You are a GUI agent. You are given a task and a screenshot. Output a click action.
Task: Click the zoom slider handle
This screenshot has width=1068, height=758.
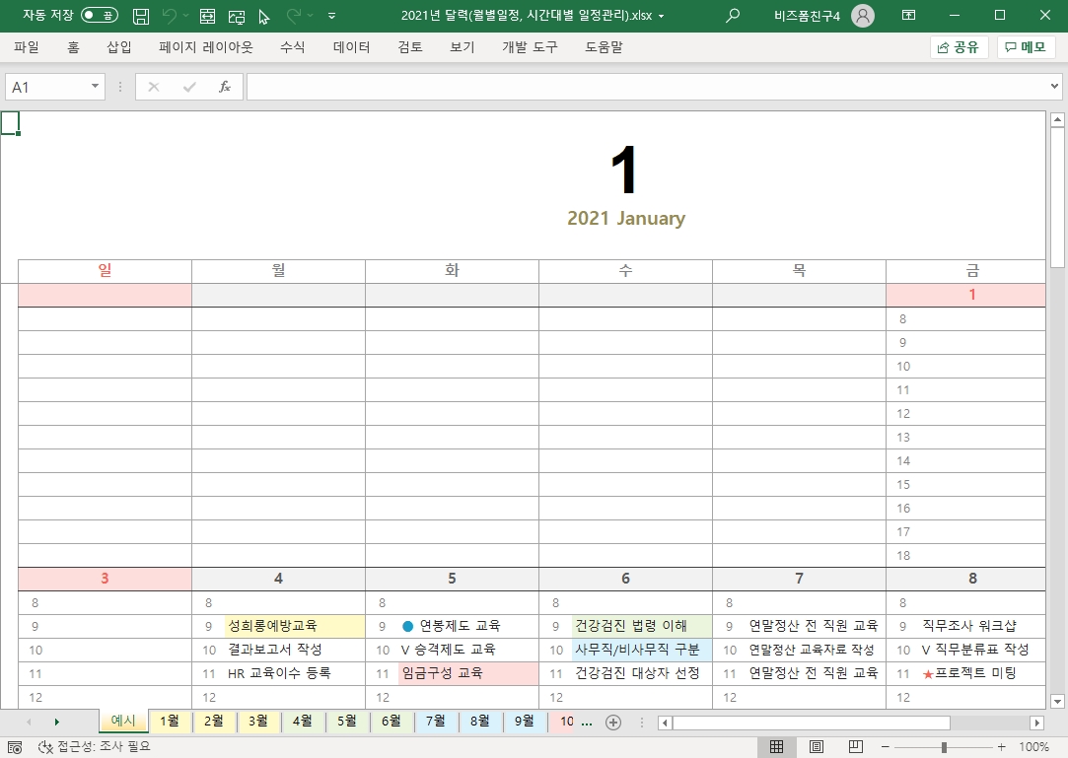pos(944,747)
